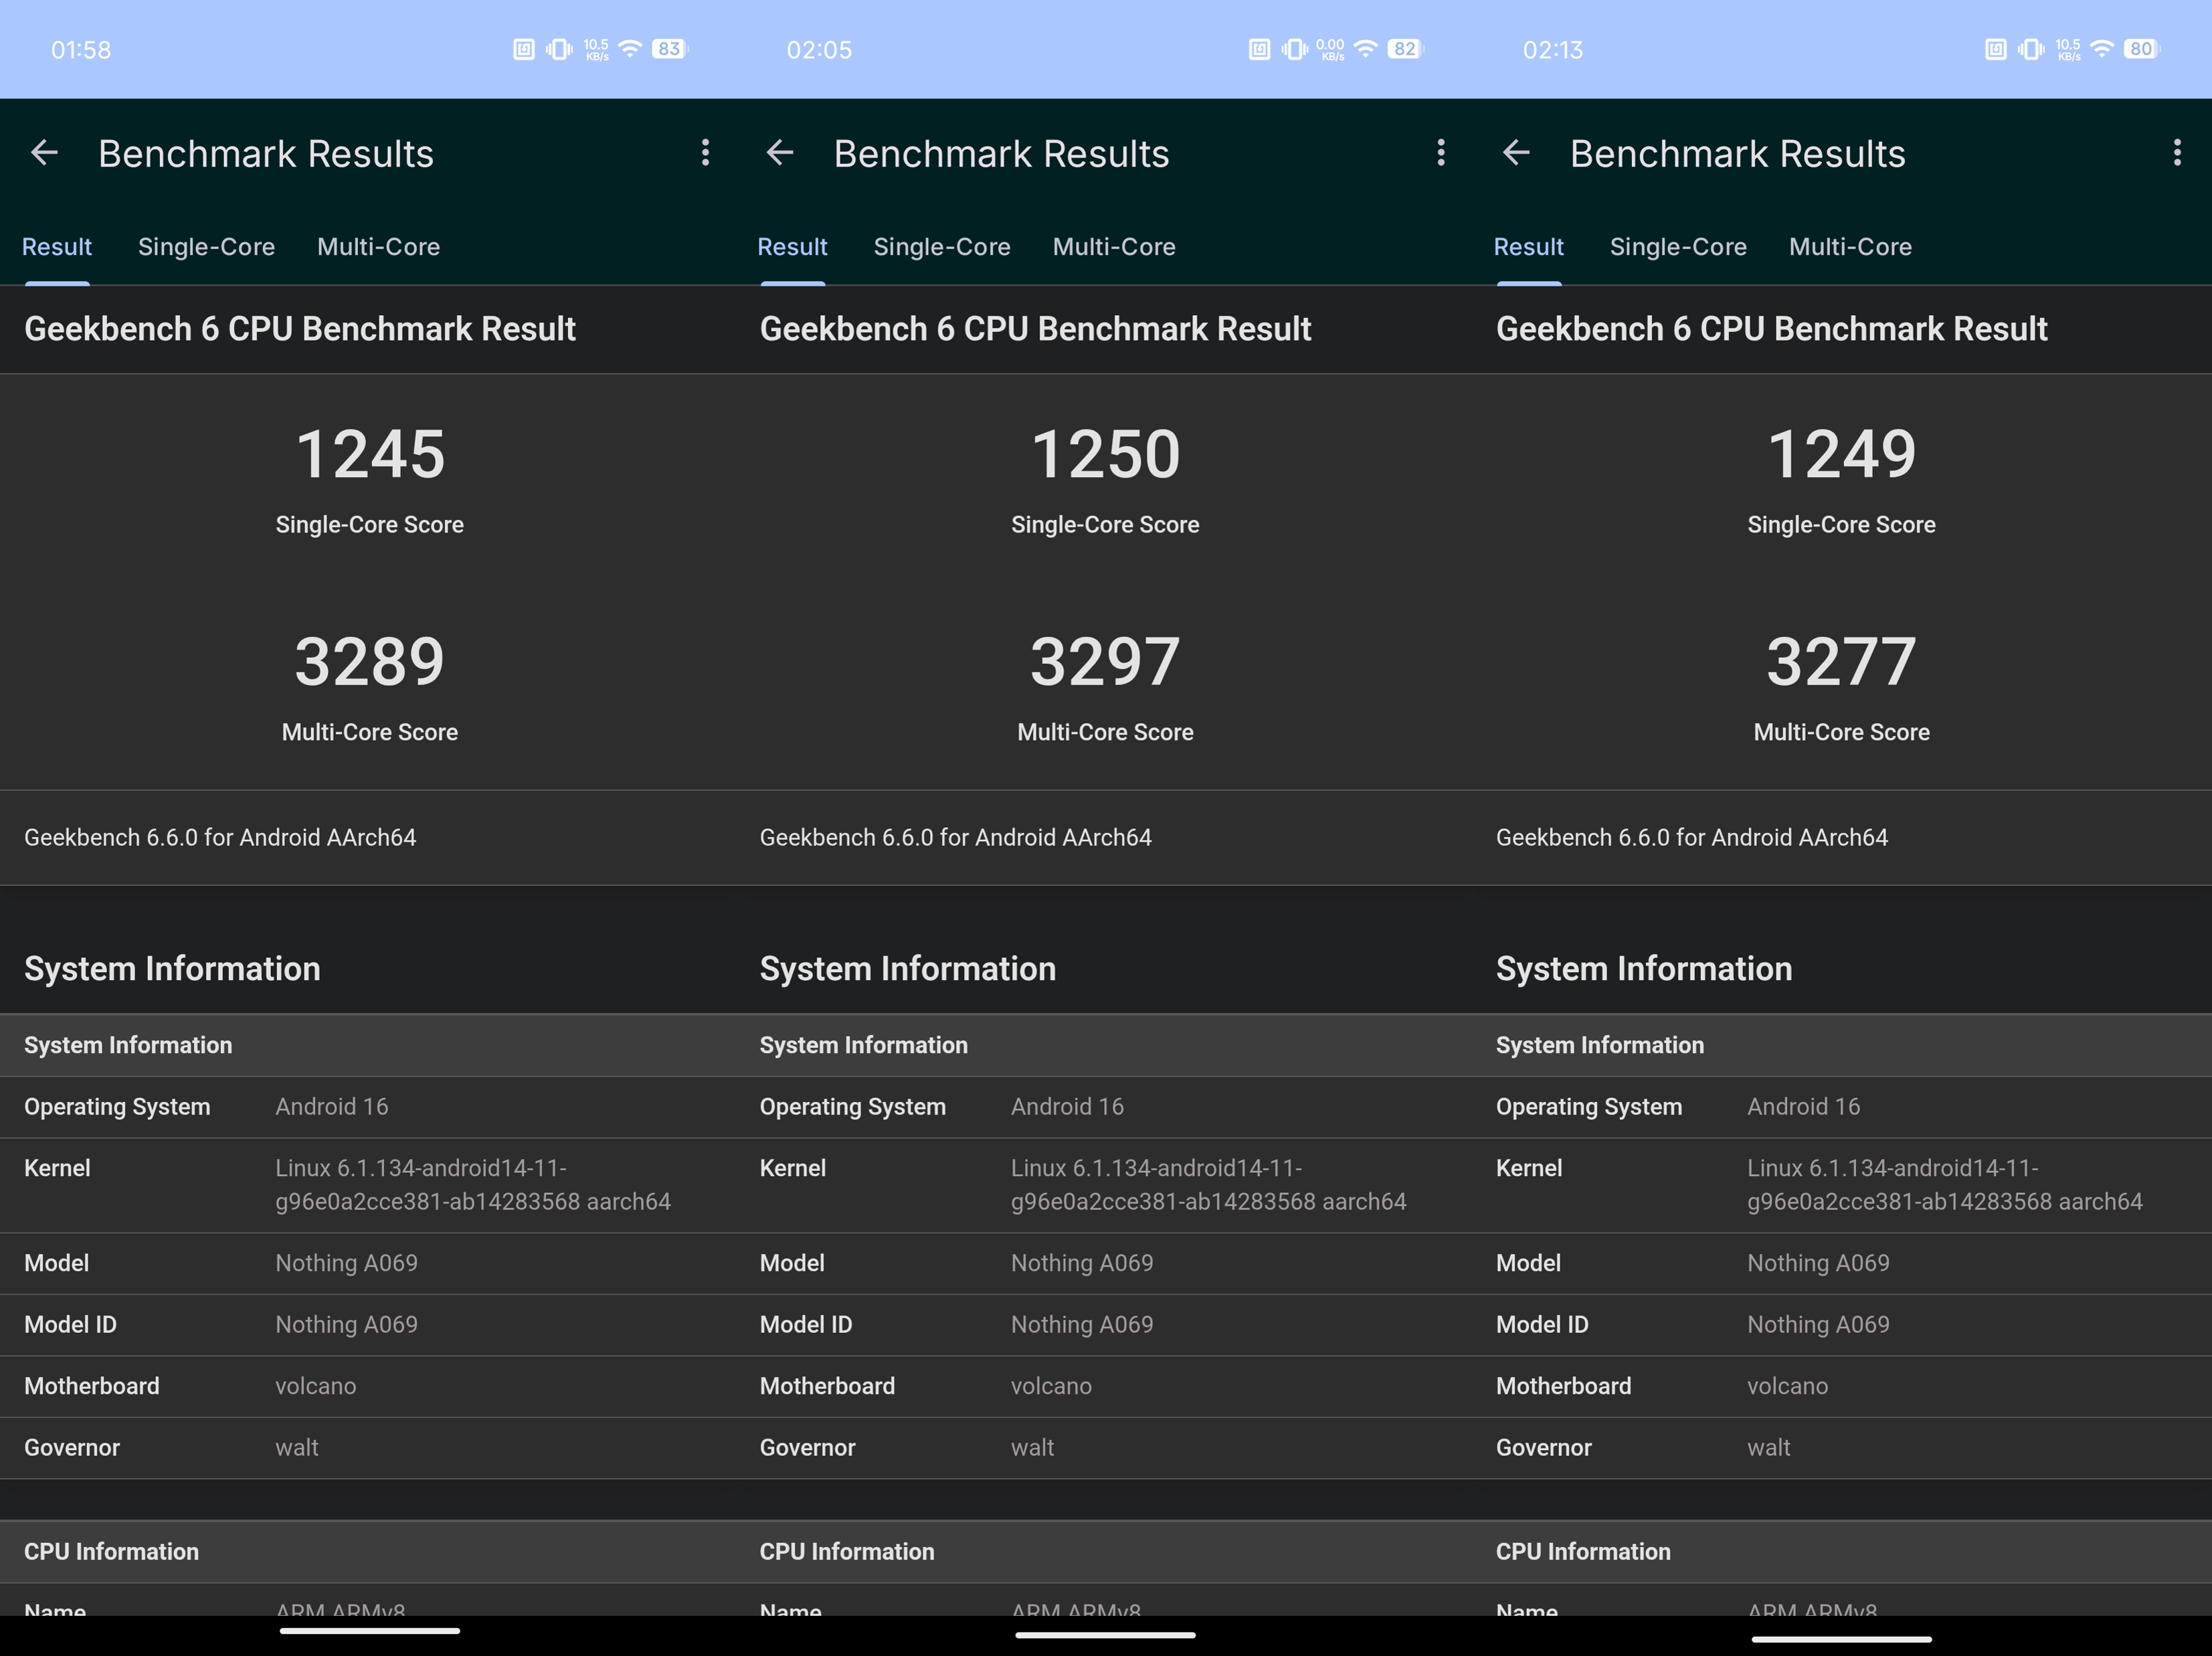Open three-dot overflow menu in middle panel

click(x=1441, y=153)
